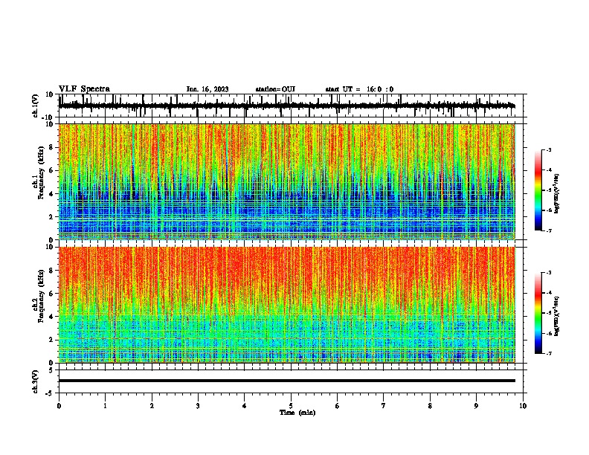Select the "start UT = 16:0 :0" header text
Image resolution: width=589 pixels, height=455 pixels.
(x=359, y=89)
